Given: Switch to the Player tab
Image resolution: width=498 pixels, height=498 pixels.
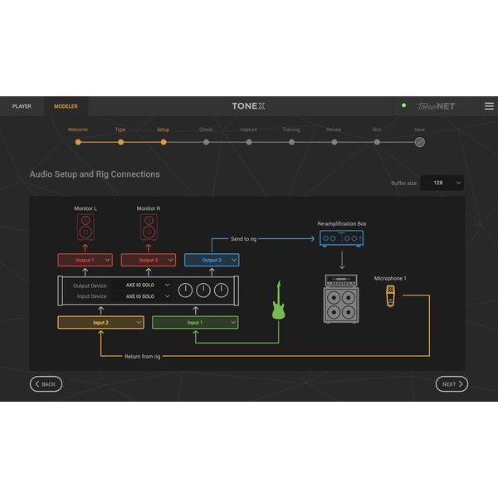Looking at the screenshot, I should coord(22,106).
